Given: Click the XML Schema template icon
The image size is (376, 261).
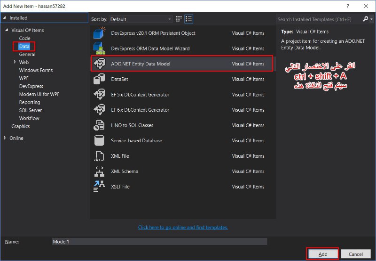Looking at the screenshot, I should (99, 171).
